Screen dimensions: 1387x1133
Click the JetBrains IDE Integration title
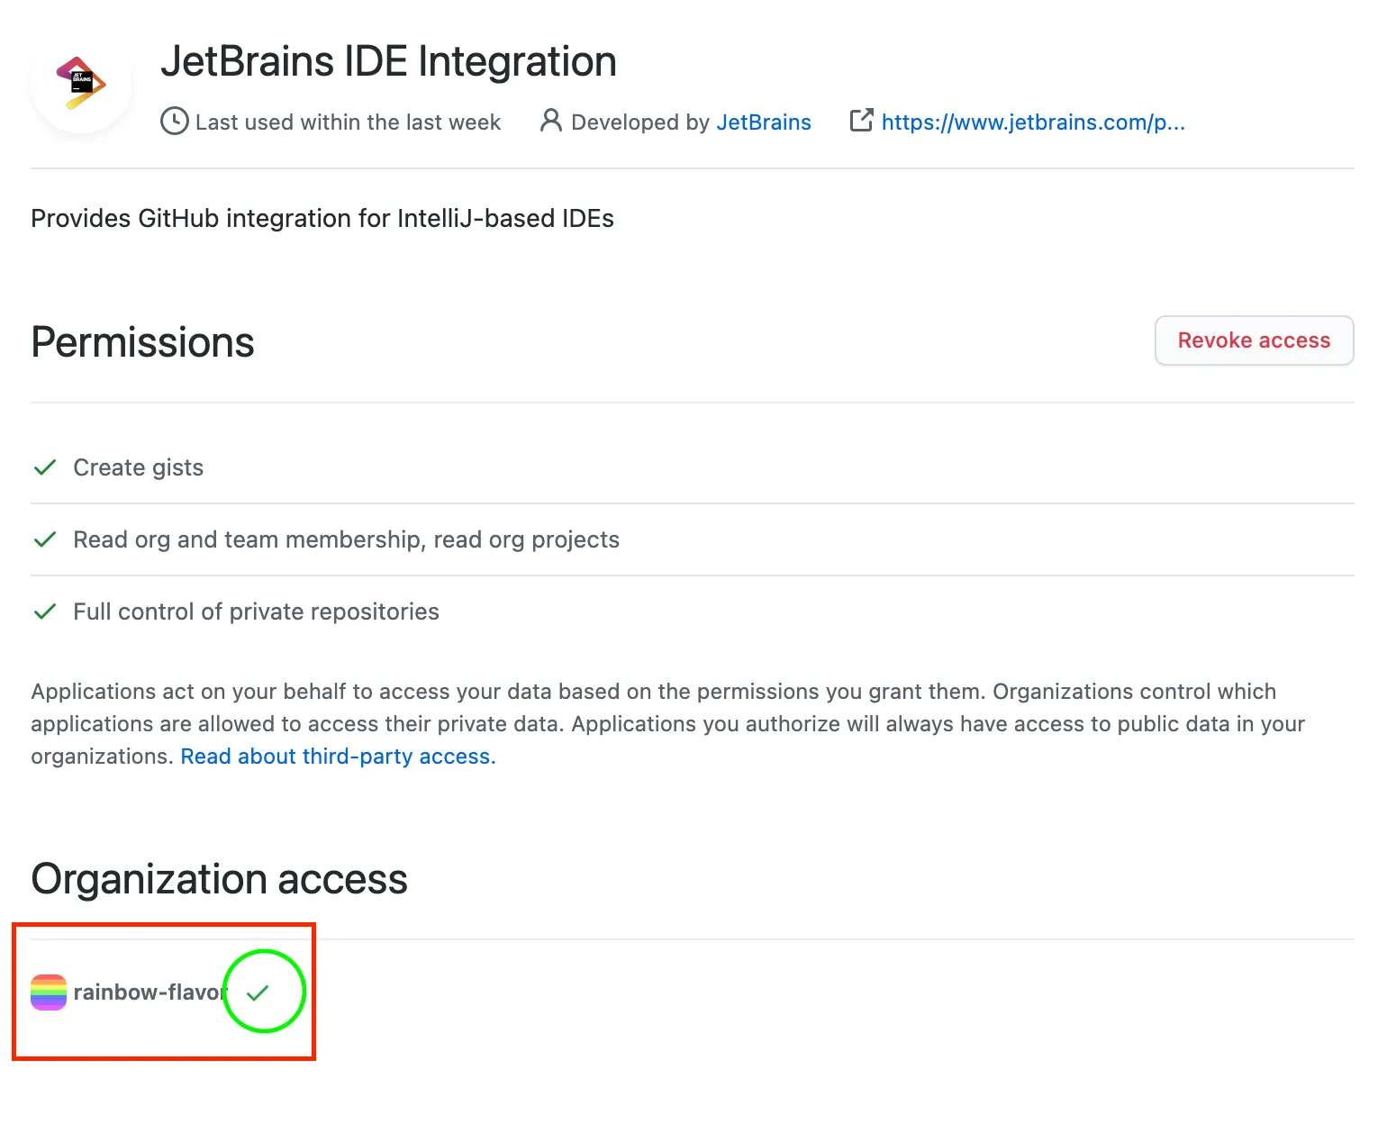(388, 62)
